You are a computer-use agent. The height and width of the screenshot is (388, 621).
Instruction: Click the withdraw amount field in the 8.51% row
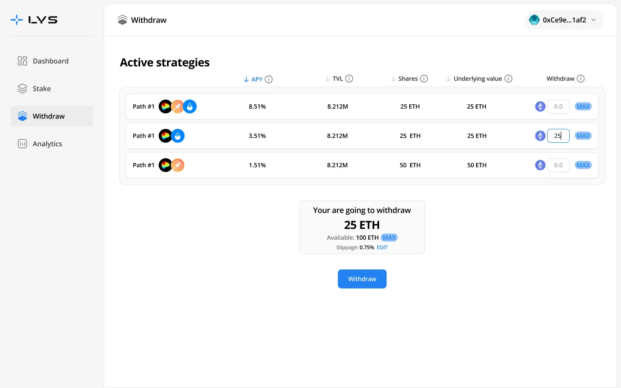click(558, 106)
